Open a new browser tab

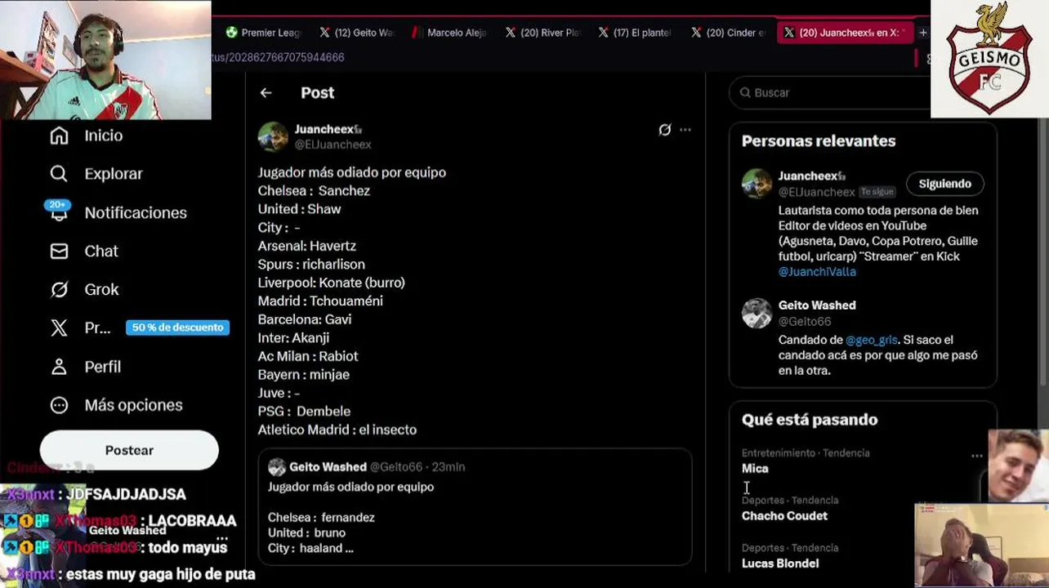pos(922,33)
